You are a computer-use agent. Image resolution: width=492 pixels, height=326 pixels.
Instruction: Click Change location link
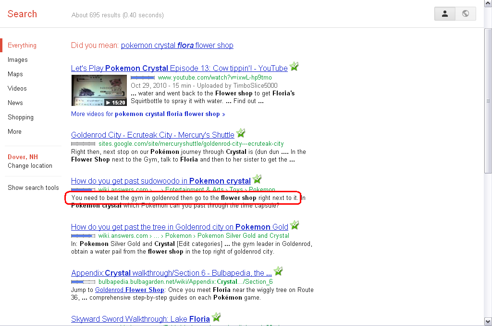30,166
